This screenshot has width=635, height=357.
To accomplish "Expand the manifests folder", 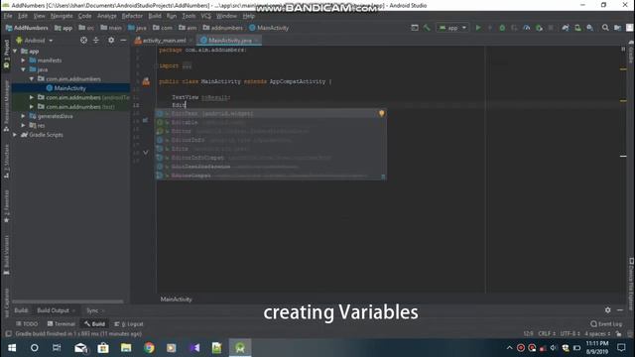I will coord(24,60).
